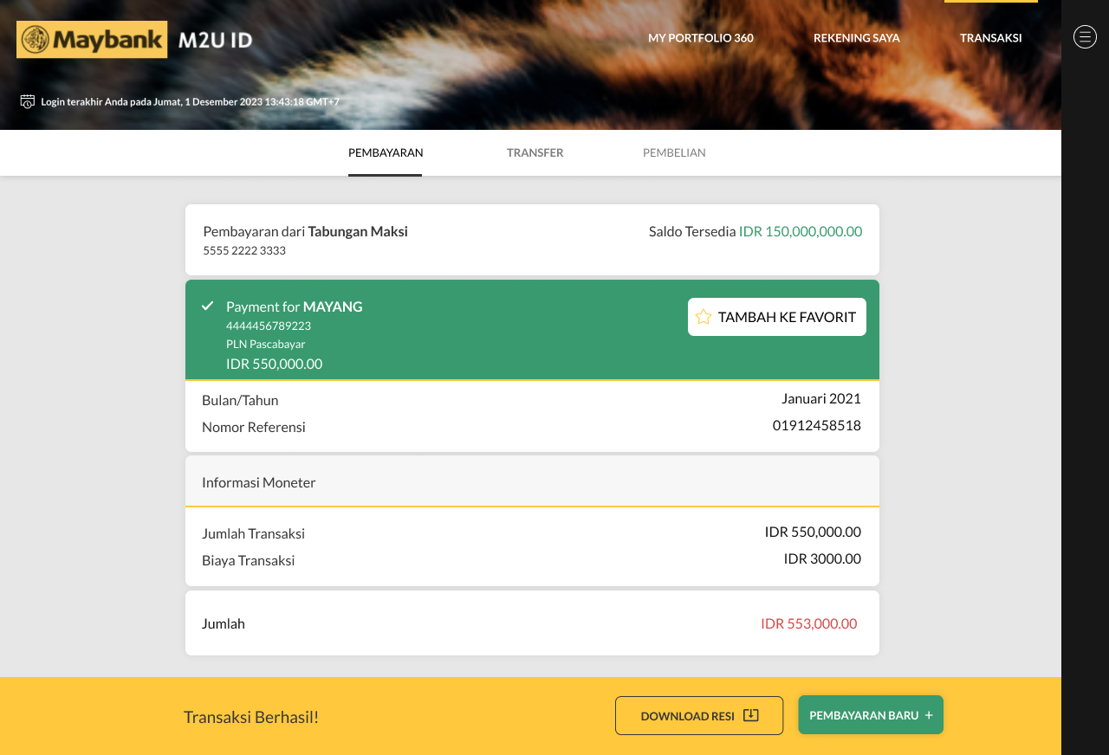The image size is (1109, 755).
Task: Click the red total IDR 553,000.00
Action: click(808, 623)
